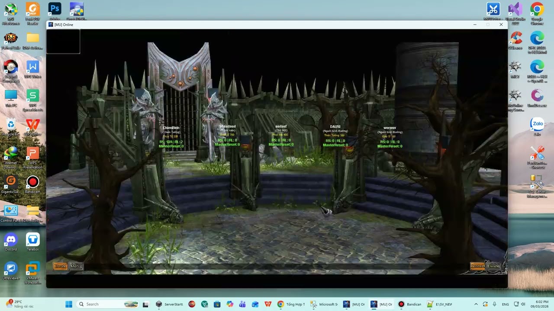
Task: Open the Bandicam desktop icon
Action: (x=32, y=184)
